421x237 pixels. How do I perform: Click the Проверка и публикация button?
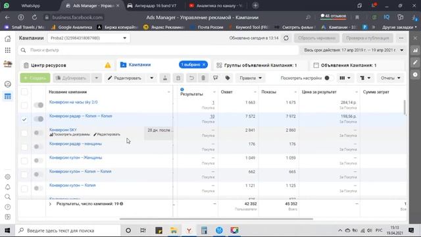point(368,38)
